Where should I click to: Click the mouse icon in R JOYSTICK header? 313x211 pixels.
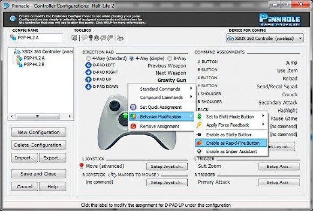pyautogui.click(x=113, y=175)
